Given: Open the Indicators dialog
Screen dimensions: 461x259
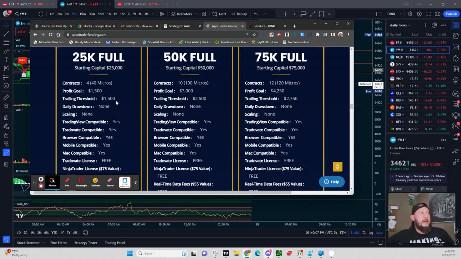Looking at the screenshot, I should click(x=181, y=14).
